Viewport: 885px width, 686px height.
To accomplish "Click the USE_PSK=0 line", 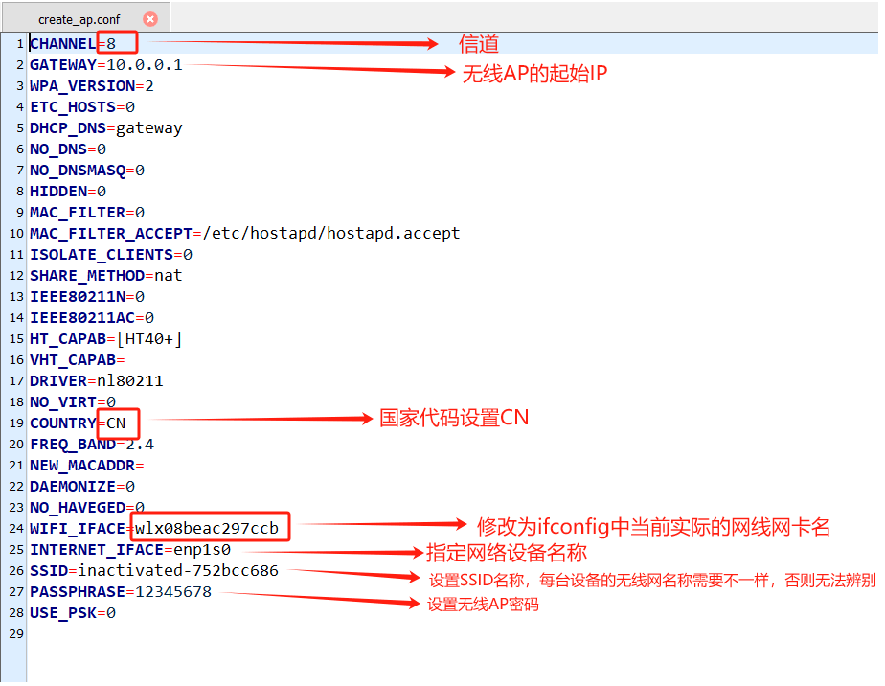I will tap(73, 612).
